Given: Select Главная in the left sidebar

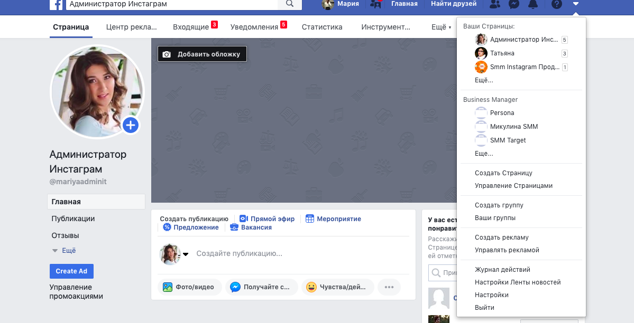Looking at the screenshot, I should pyautogui.click(x=96, y=202).
